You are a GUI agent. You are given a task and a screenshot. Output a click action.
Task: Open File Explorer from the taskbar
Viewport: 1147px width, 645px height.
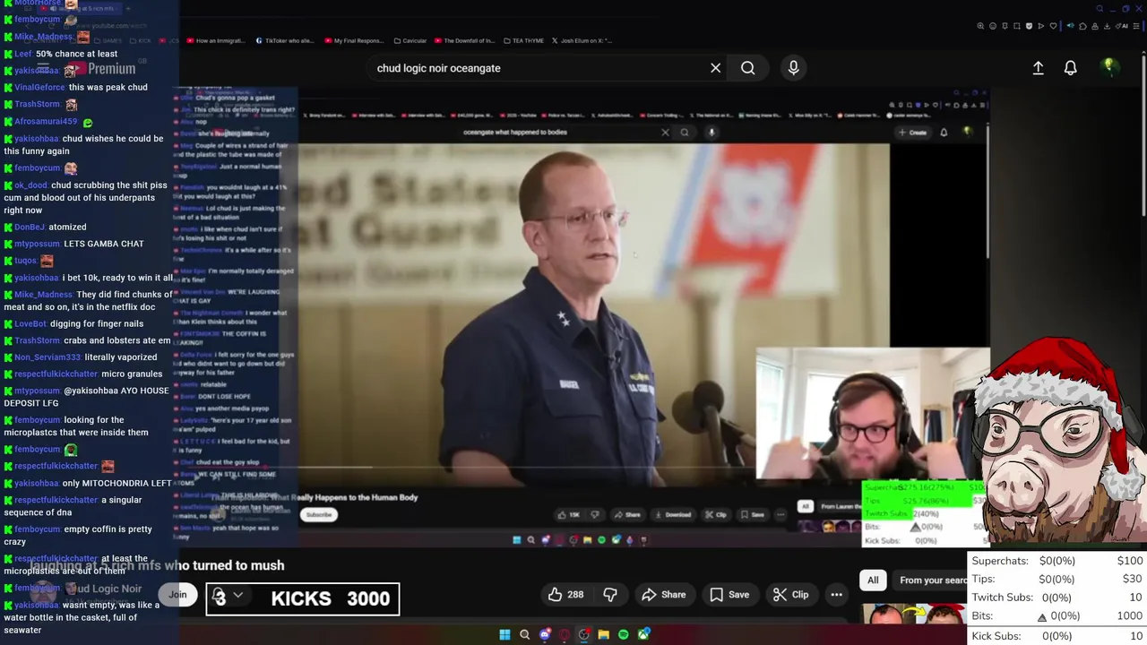604,635
